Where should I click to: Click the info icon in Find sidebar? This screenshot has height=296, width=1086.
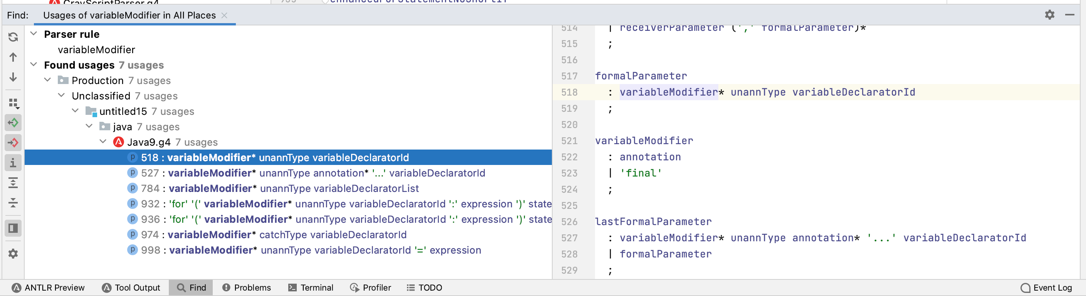tap(13, 163)
